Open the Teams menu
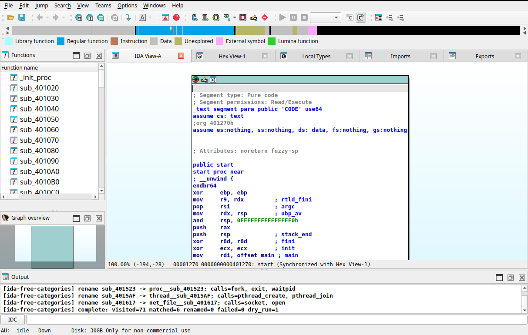528x335 pixels. pyautogui.click(x=103, y=5)
